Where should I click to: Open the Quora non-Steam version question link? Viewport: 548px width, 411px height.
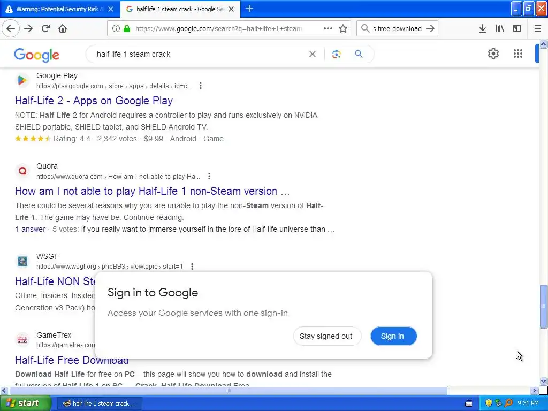[152, 191]
